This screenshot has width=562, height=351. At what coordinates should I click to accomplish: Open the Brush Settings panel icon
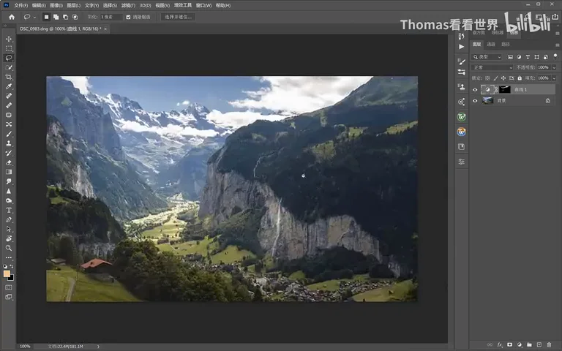[462, 61]
